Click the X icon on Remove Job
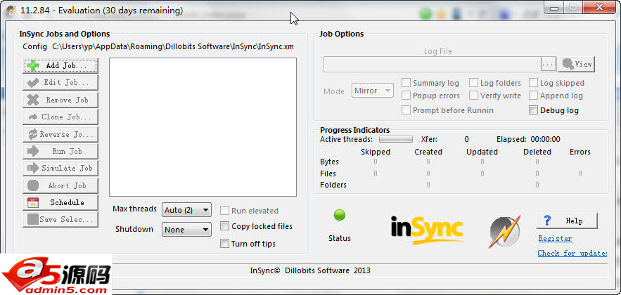 pyautogui.click(x=33, y=100)
